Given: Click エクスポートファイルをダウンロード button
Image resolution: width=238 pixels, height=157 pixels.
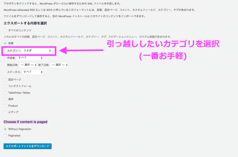Looking at the screenshot, I should 28,146.
